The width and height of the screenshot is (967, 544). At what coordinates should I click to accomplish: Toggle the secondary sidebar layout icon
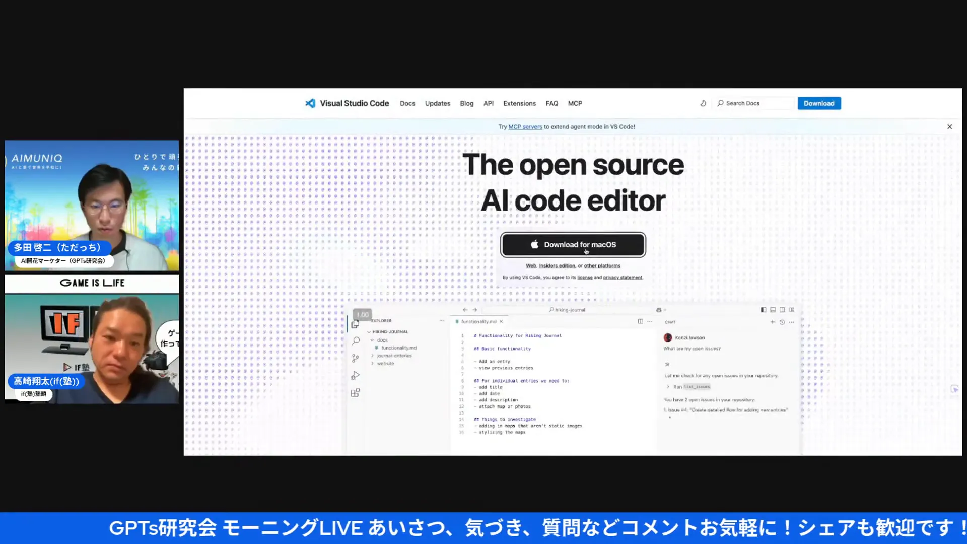782,310
